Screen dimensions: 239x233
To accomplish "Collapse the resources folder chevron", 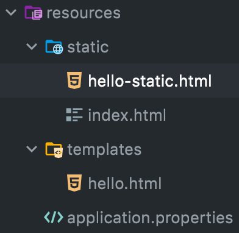I will [x=11, y=13].
